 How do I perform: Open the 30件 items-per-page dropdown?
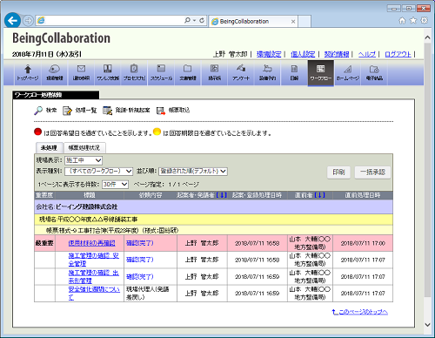(115, 185)
